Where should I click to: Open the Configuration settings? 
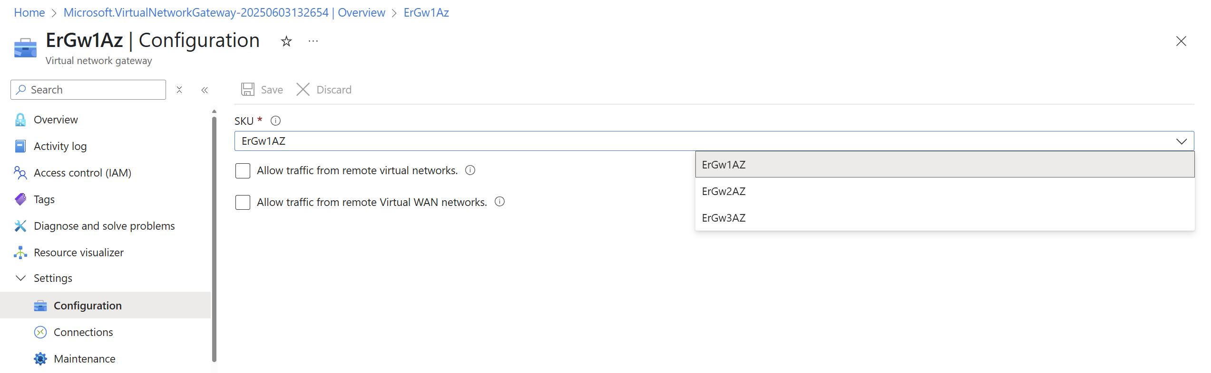coord(88,305)
